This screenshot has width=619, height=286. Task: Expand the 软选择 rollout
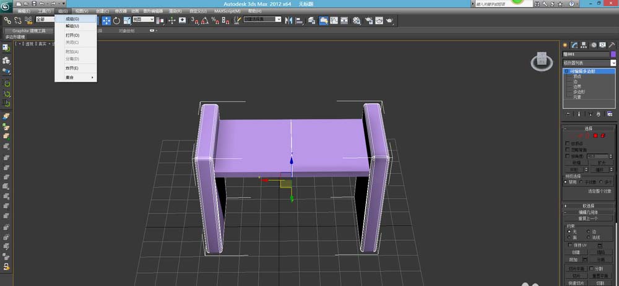pyautogui.click(x=589, y=206)
